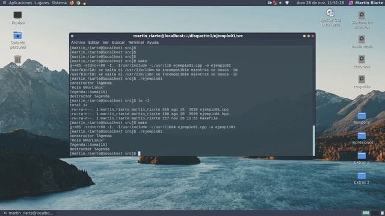
Task: Close the terminal with the red button
Action: coord(313,36)
